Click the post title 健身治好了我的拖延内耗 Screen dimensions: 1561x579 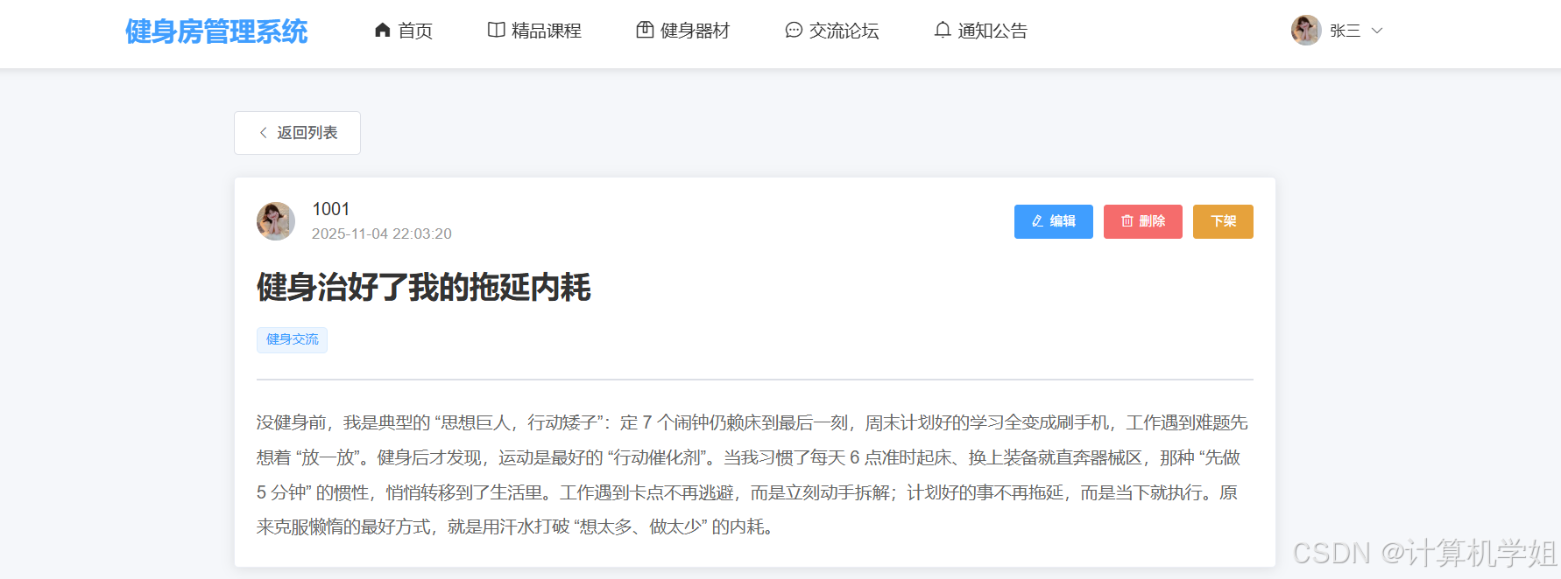coord(424,287)
